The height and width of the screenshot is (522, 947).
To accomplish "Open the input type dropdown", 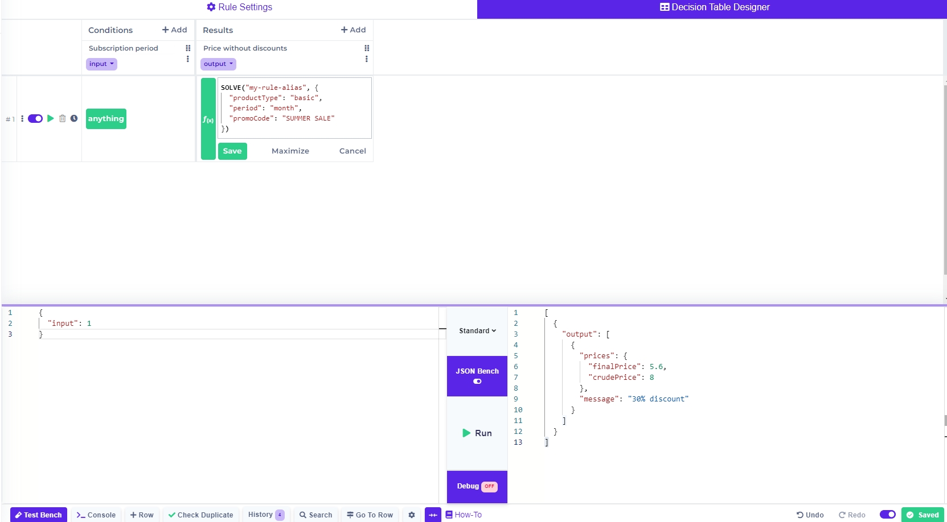I will point(101,64).
